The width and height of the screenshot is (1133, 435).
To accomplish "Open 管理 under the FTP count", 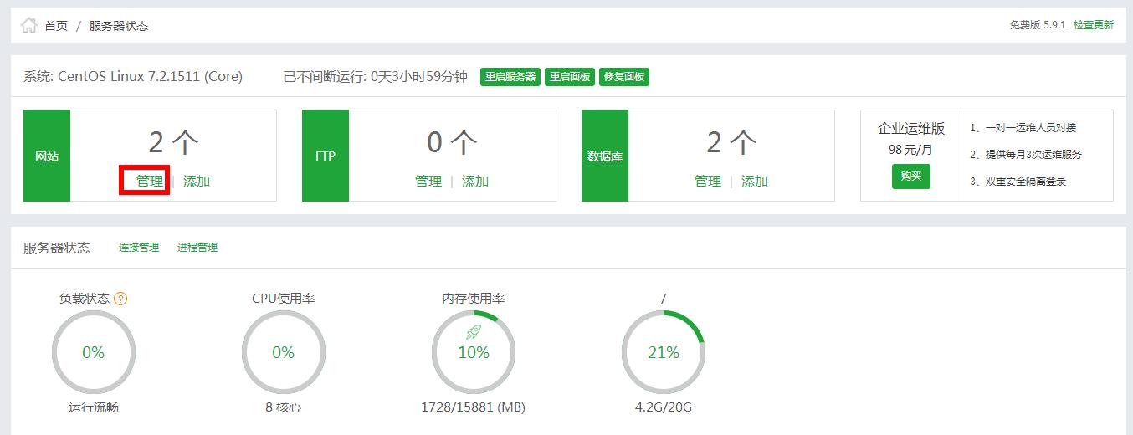I will [428, 181].
